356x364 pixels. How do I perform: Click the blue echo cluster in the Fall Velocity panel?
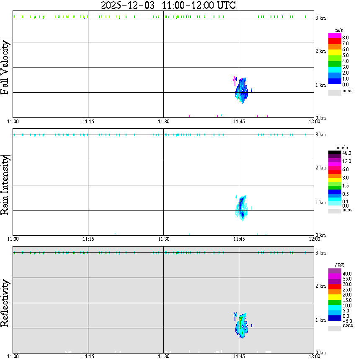(242, 91)
